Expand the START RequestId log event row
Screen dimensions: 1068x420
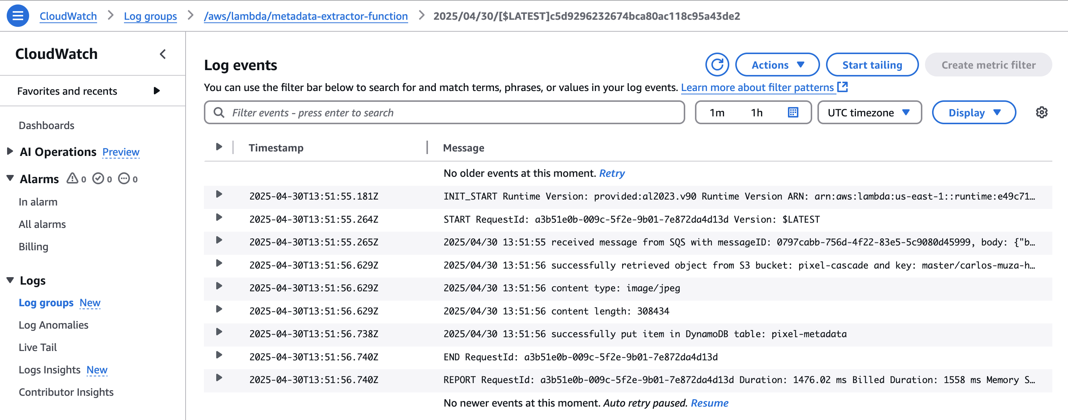click(219, 217)
